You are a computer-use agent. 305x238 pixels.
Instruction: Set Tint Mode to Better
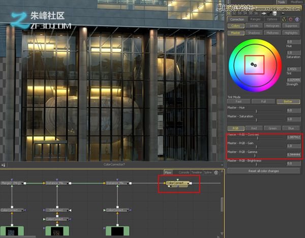point(288,101)
